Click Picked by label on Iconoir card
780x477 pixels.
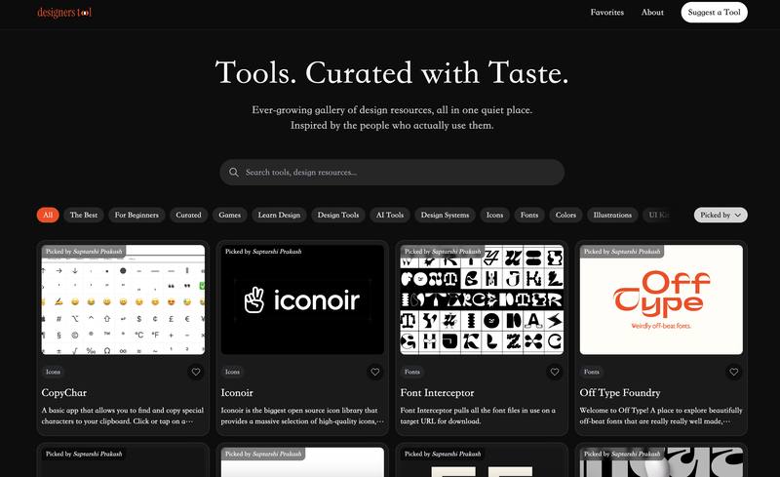tap(263, 252)
